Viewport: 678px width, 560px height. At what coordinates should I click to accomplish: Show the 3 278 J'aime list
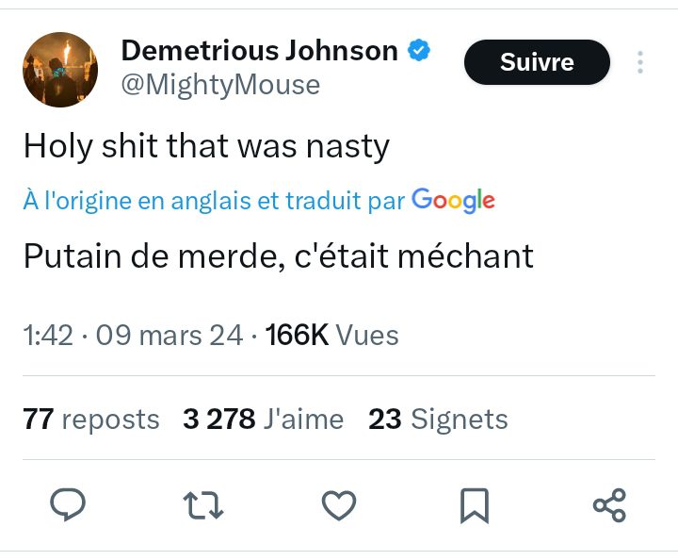click(263, 419)
